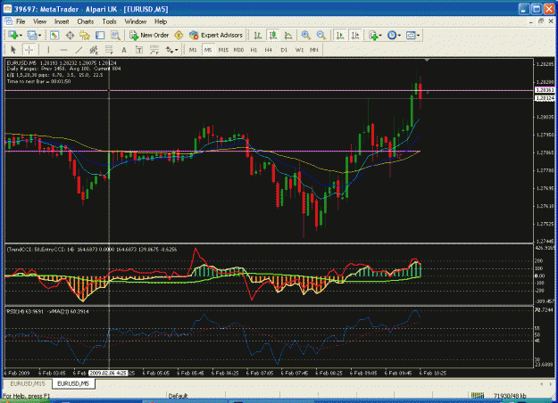Restore the inner chart window

541,21
